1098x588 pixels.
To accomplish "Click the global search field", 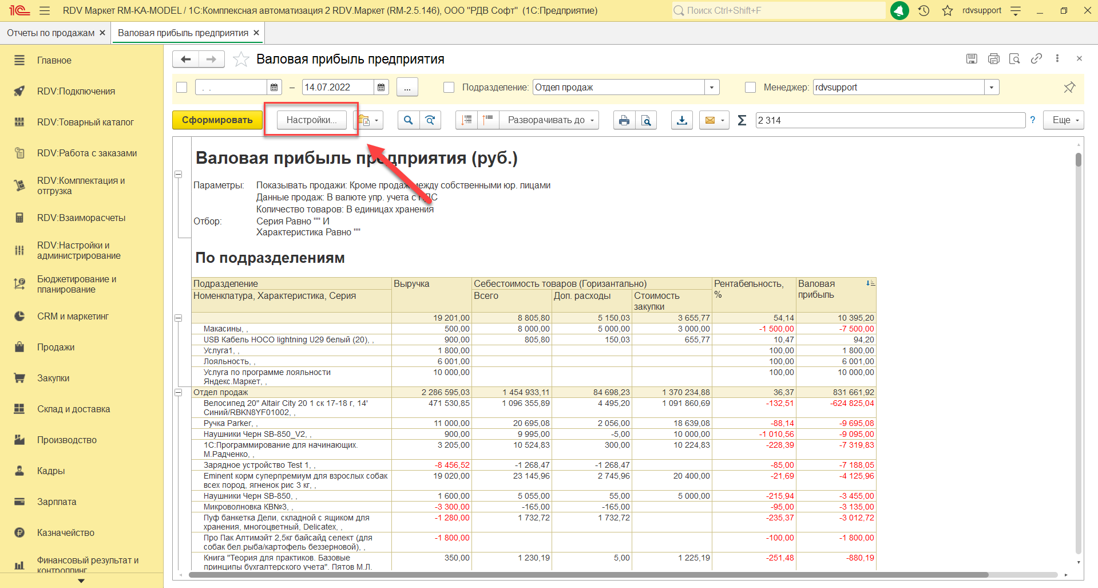I will 778,10.
